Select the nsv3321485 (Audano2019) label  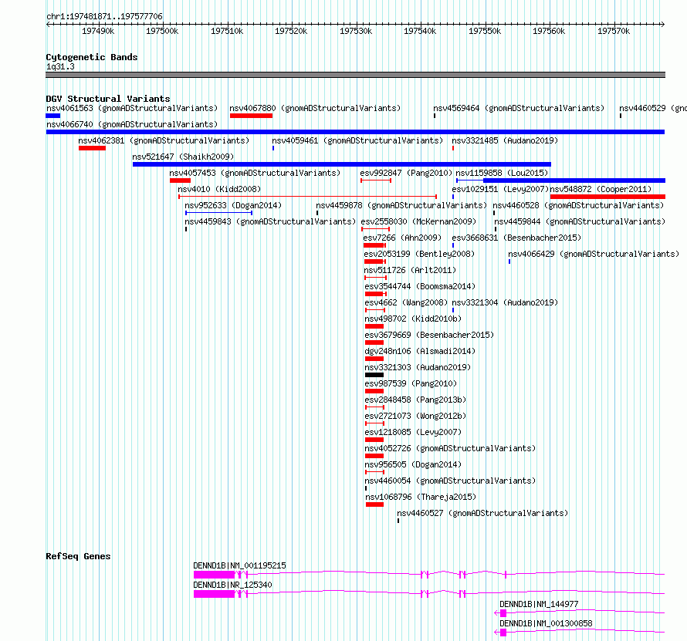[x=505, y=140]
